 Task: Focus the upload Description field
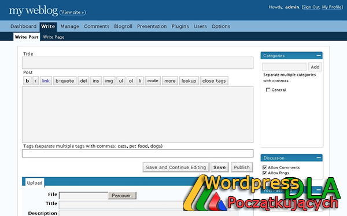[x=148, y=214]
